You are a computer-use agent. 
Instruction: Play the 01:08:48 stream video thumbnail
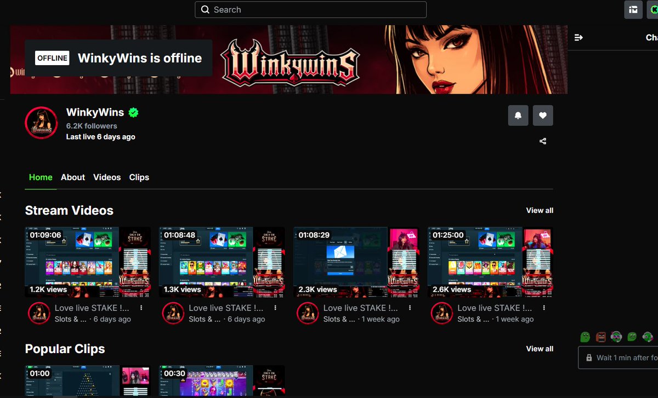pyautogui.click(x=222, y=262)
